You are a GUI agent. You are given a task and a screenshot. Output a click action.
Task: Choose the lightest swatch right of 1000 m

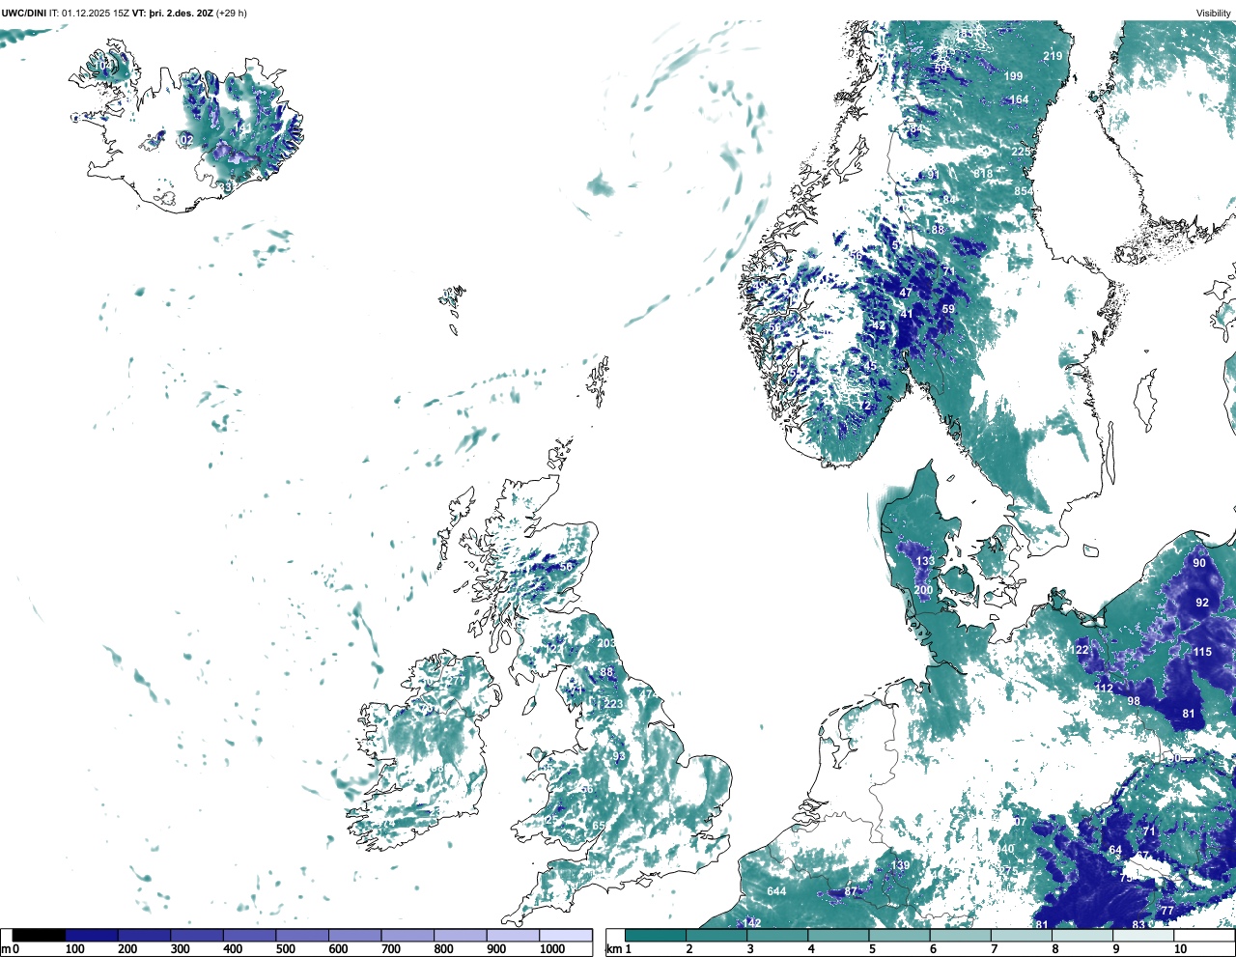[565, 935]
